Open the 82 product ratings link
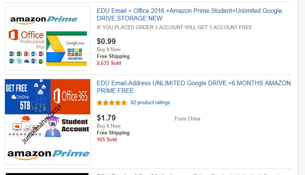The width and height of the screenshot is (305, 175). tap(150, 103)
